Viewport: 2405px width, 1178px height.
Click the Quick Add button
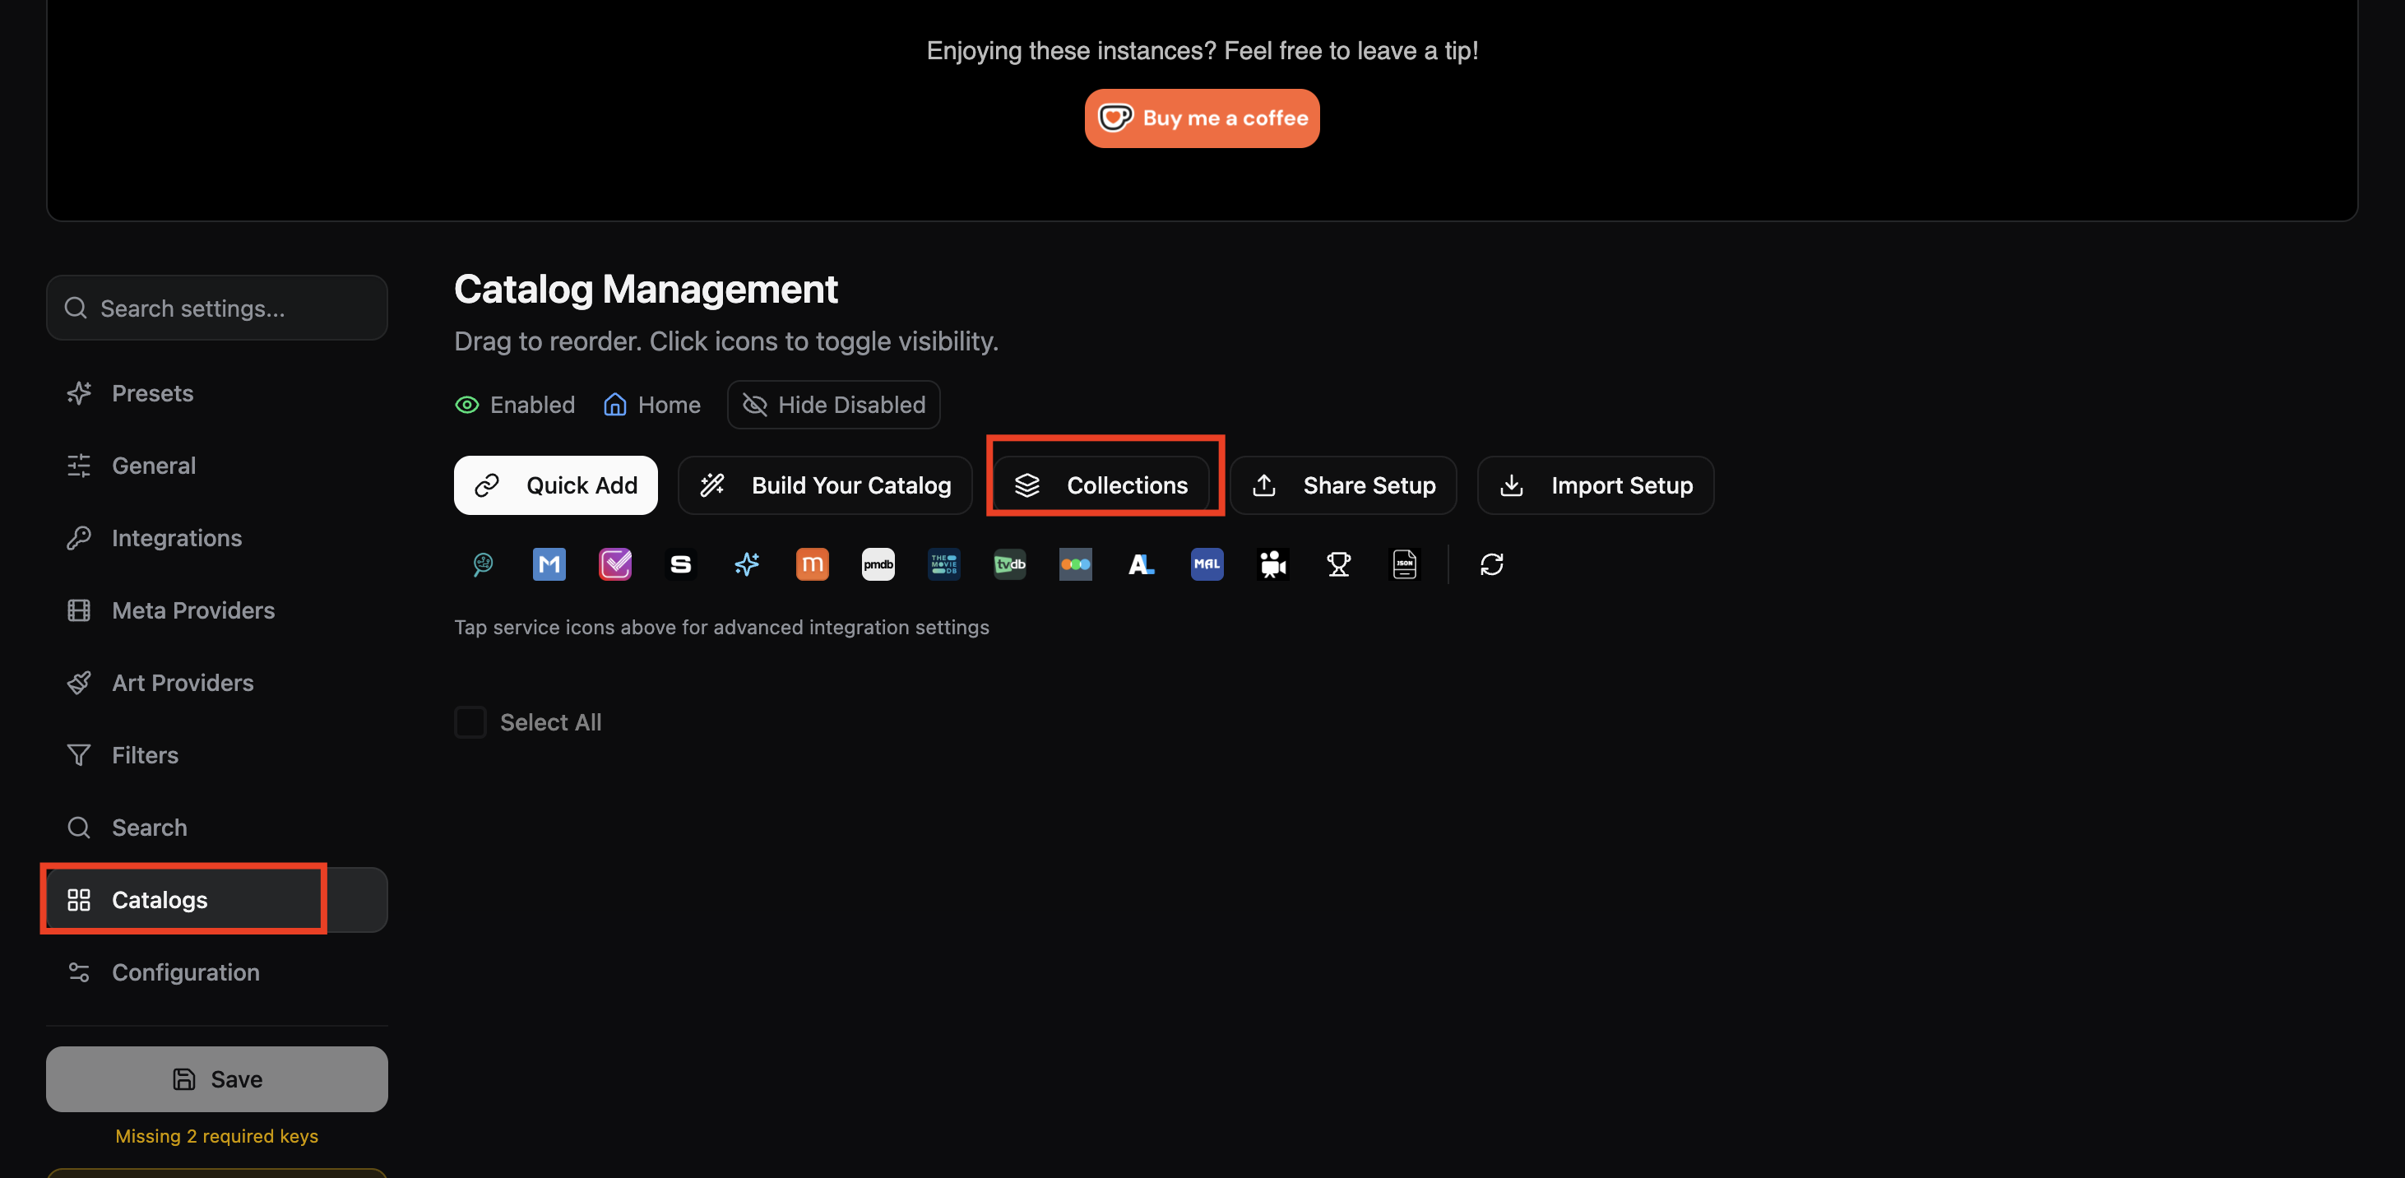(x=555, y=485)
